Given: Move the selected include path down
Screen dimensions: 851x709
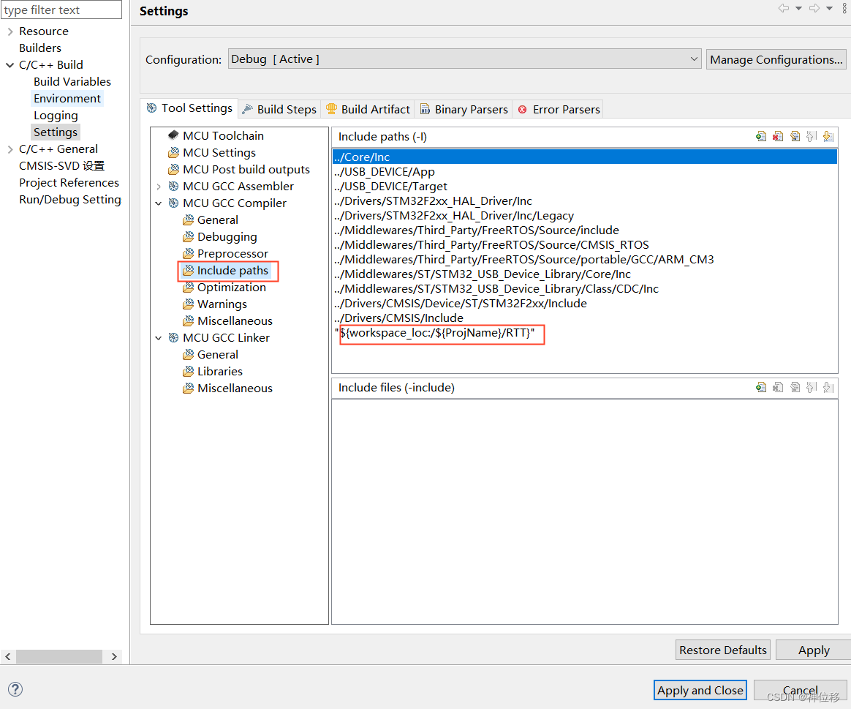Looking at the screenshot, I should coord(828,136).
